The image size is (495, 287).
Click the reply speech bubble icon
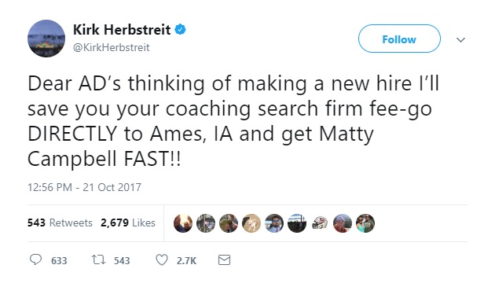coord(35,259)
